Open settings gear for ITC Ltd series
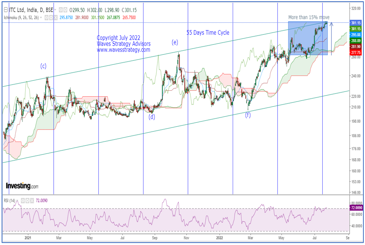 click(x=66, y=10)
